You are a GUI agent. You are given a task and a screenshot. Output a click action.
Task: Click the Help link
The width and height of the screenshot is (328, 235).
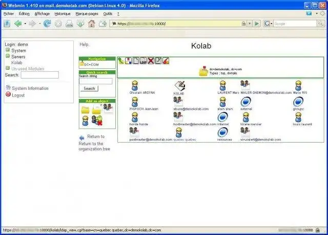pyautogui.click(x=84, y=45)
